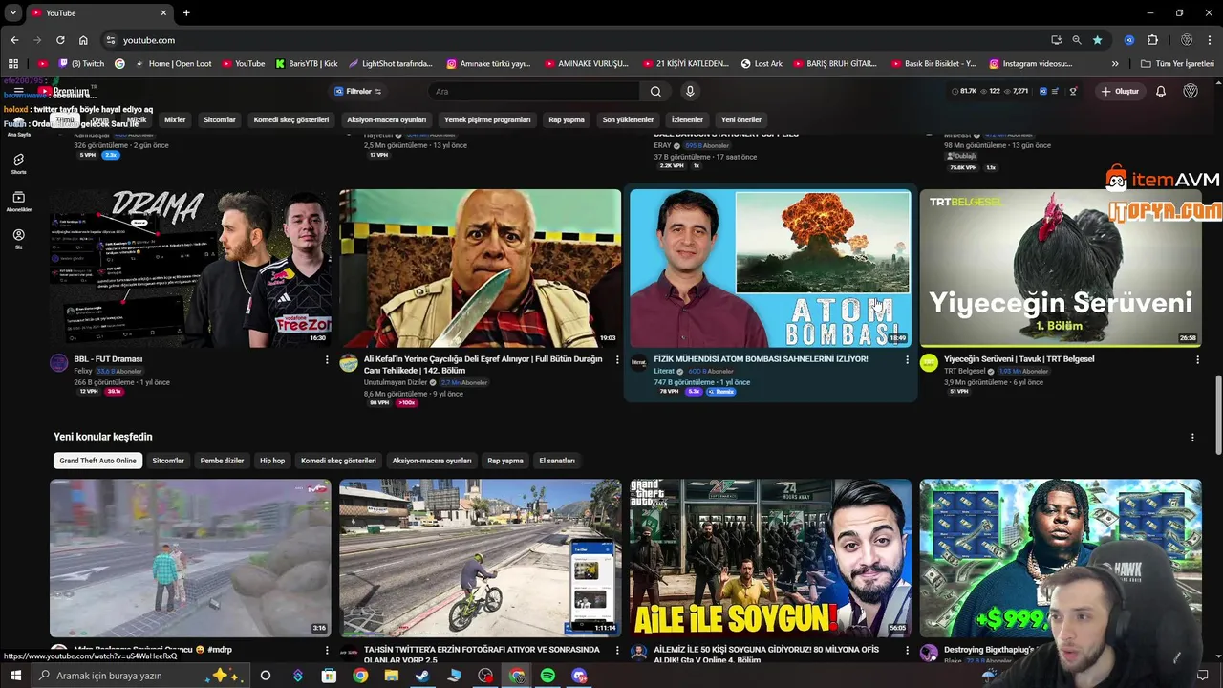Open the tab search dropdown in Chrome
The width and height of the screenshot is (1223, 688).
point(13,12)
